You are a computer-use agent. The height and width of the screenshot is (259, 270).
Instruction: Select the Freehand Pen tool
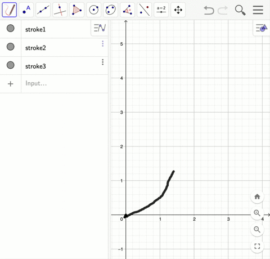(x=10, y=10)
